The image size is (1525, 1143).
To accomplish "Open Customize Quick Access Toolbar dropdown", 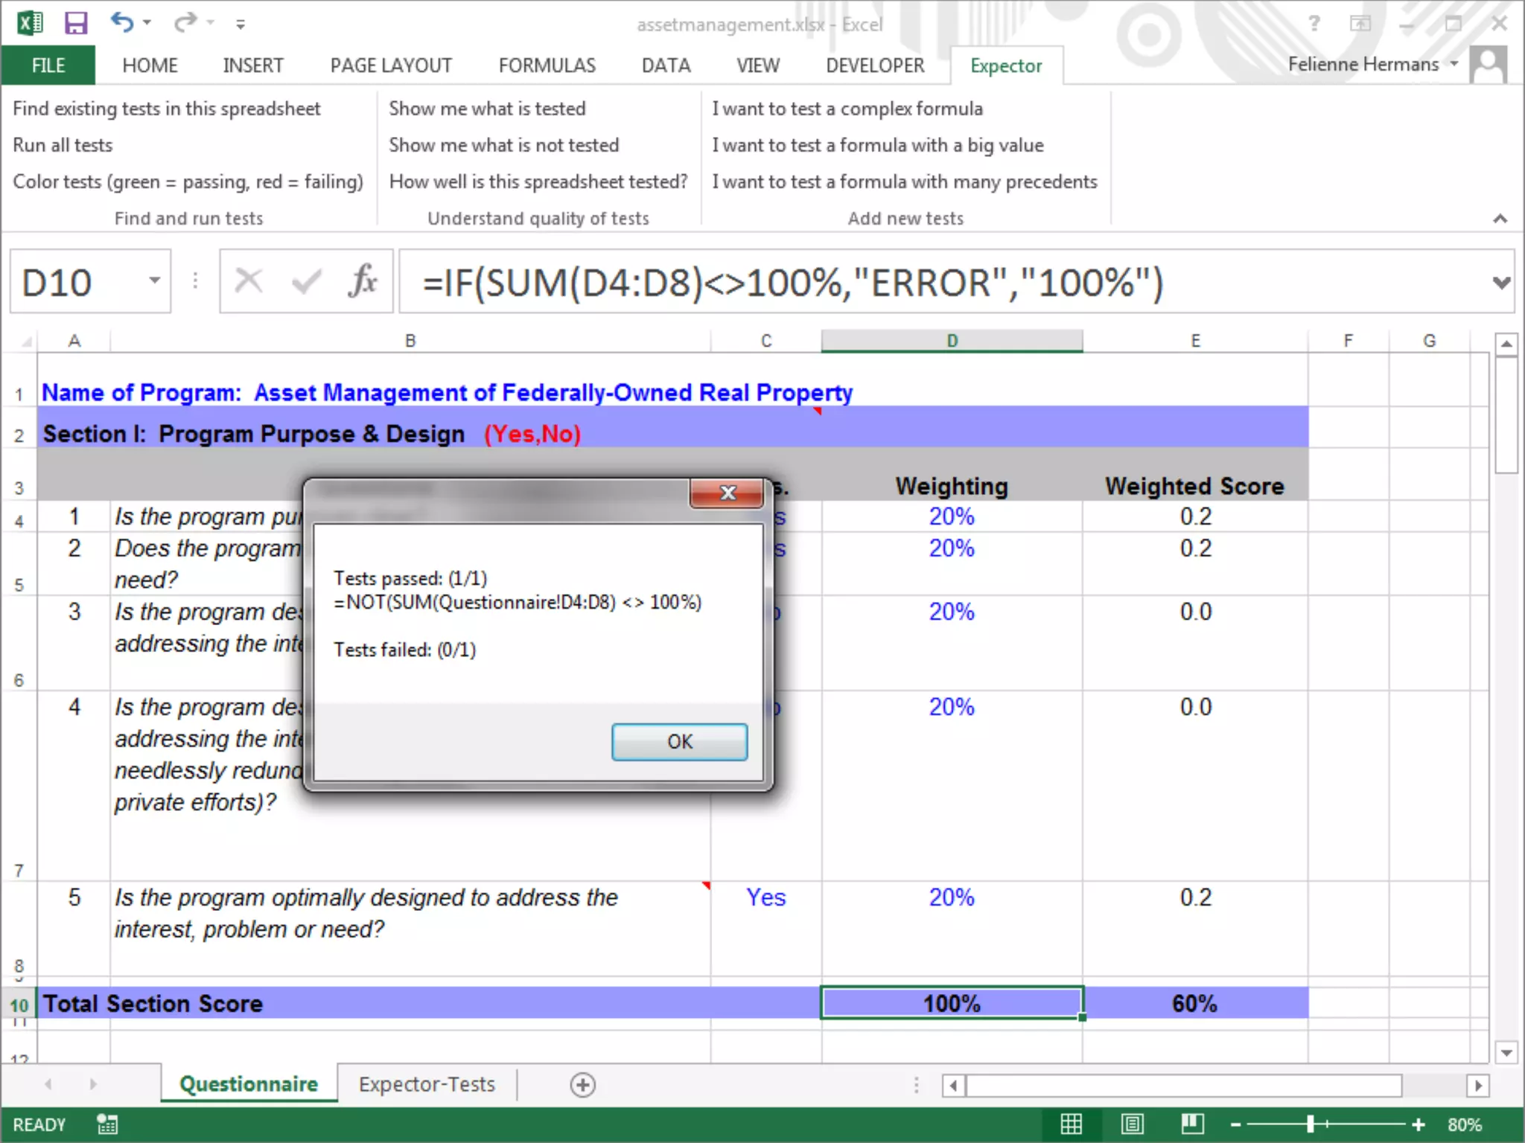I will tap(241, 25).
